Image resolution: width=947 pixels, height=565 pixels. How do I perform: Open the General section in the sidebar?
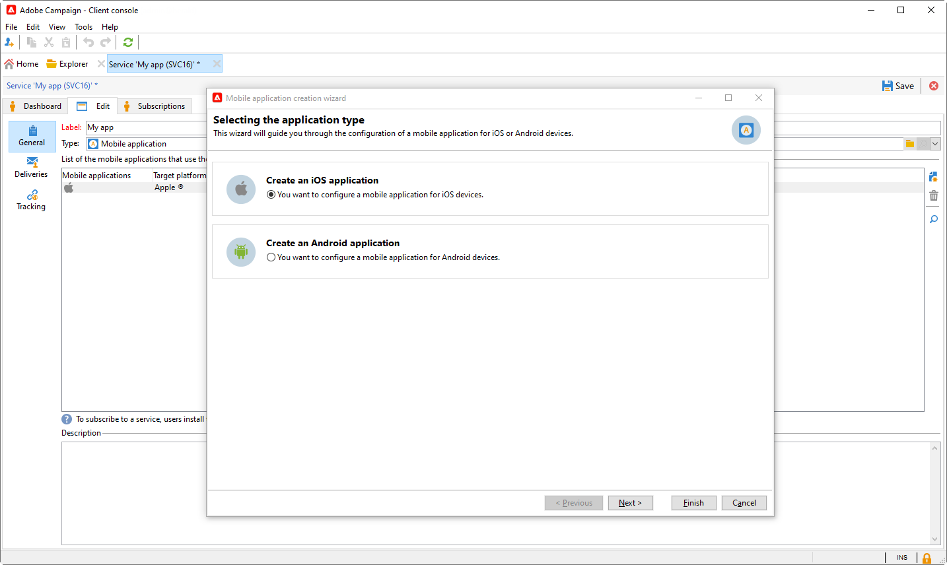(x=32, y=136)
